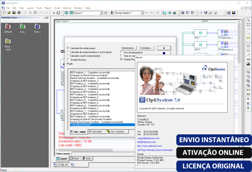The height and width of the screenshot is (172, 252).
Task: Select Calculate the whole project option
Action: pyautogui.click(x=81, y=48)
